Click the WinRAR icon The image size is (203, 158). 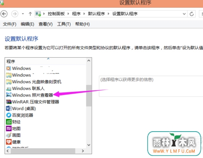9,102
